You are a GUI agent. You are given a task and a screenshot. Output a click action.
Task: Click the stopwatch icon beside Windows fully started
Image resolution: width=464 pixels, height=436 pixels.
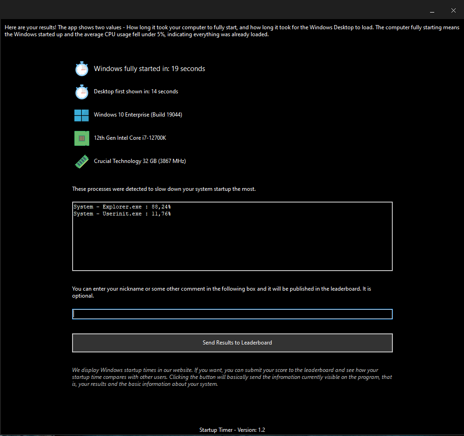(x=82, y=69)
